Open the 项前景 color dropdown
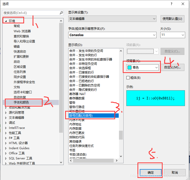This screenshot has height=180, width=190. [142, 51]
